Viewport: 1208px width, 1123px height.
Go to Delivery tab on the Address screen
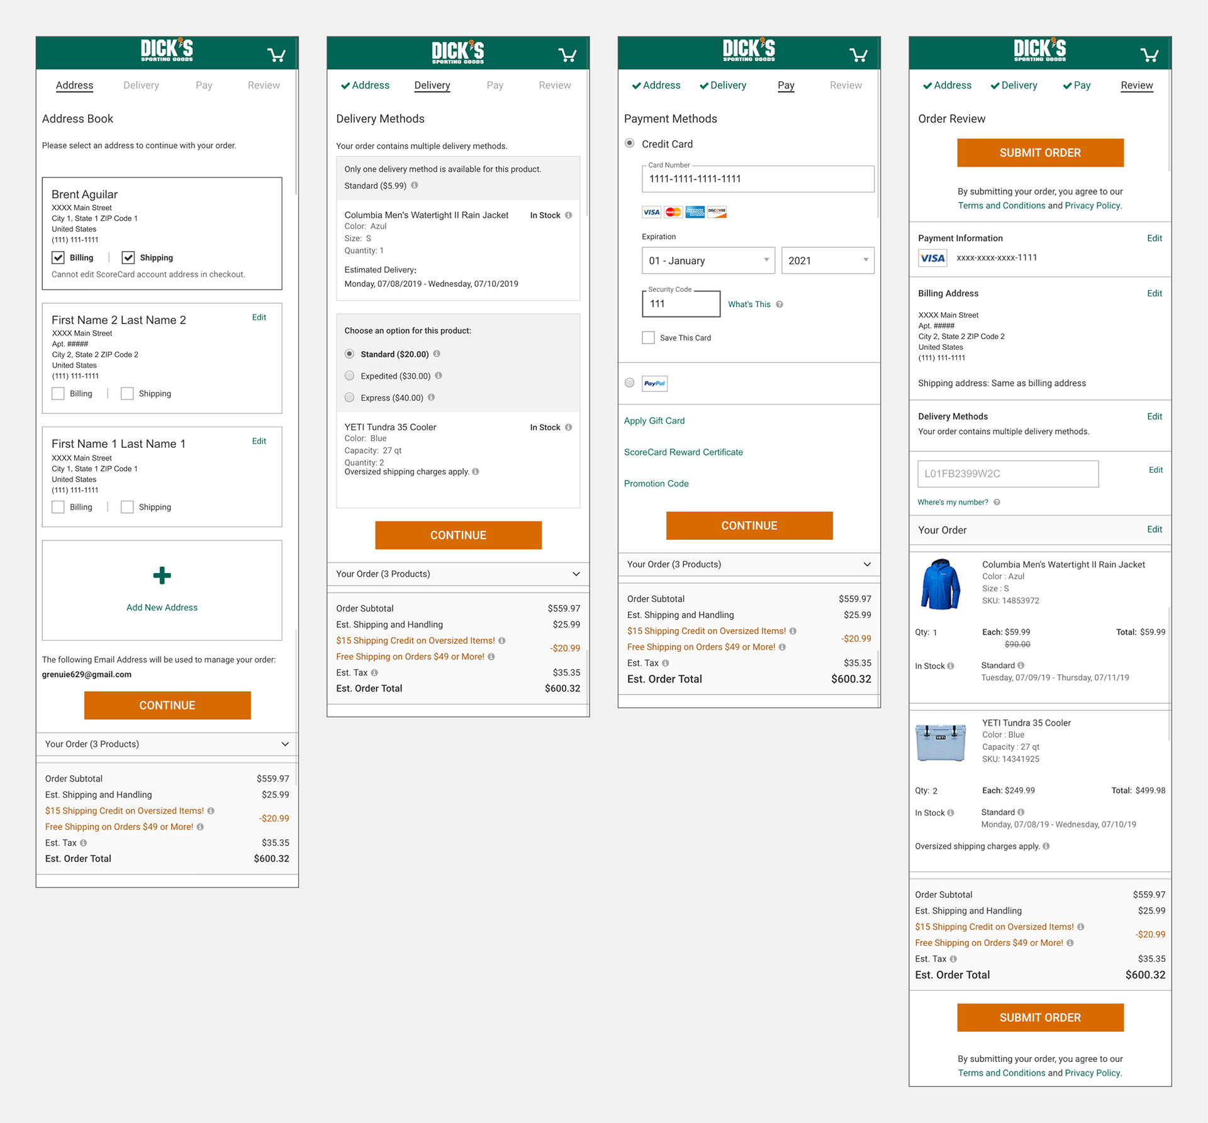click(x=141, y=85)
